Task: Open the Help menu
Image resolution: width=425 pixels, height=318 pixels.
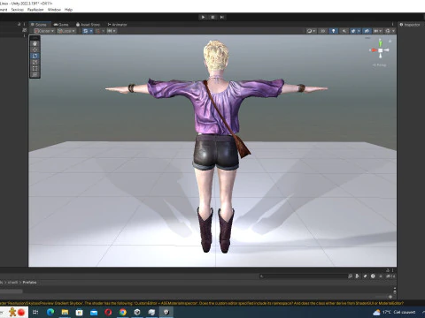Action: [68, 10]
